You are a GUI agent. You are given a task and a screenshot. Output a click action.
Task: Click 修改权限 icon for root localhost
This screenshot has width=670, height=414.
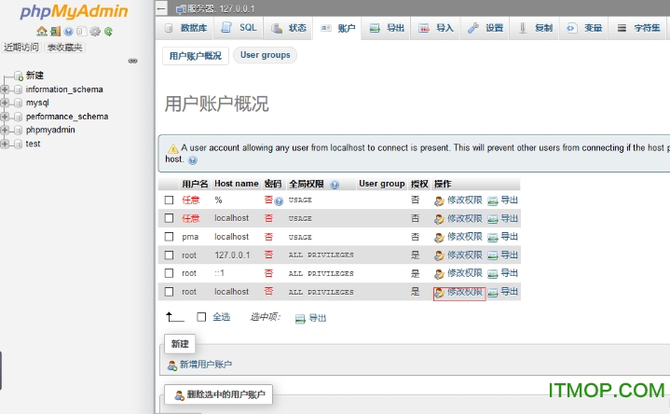pyautogui.click(x=439, y=292)
